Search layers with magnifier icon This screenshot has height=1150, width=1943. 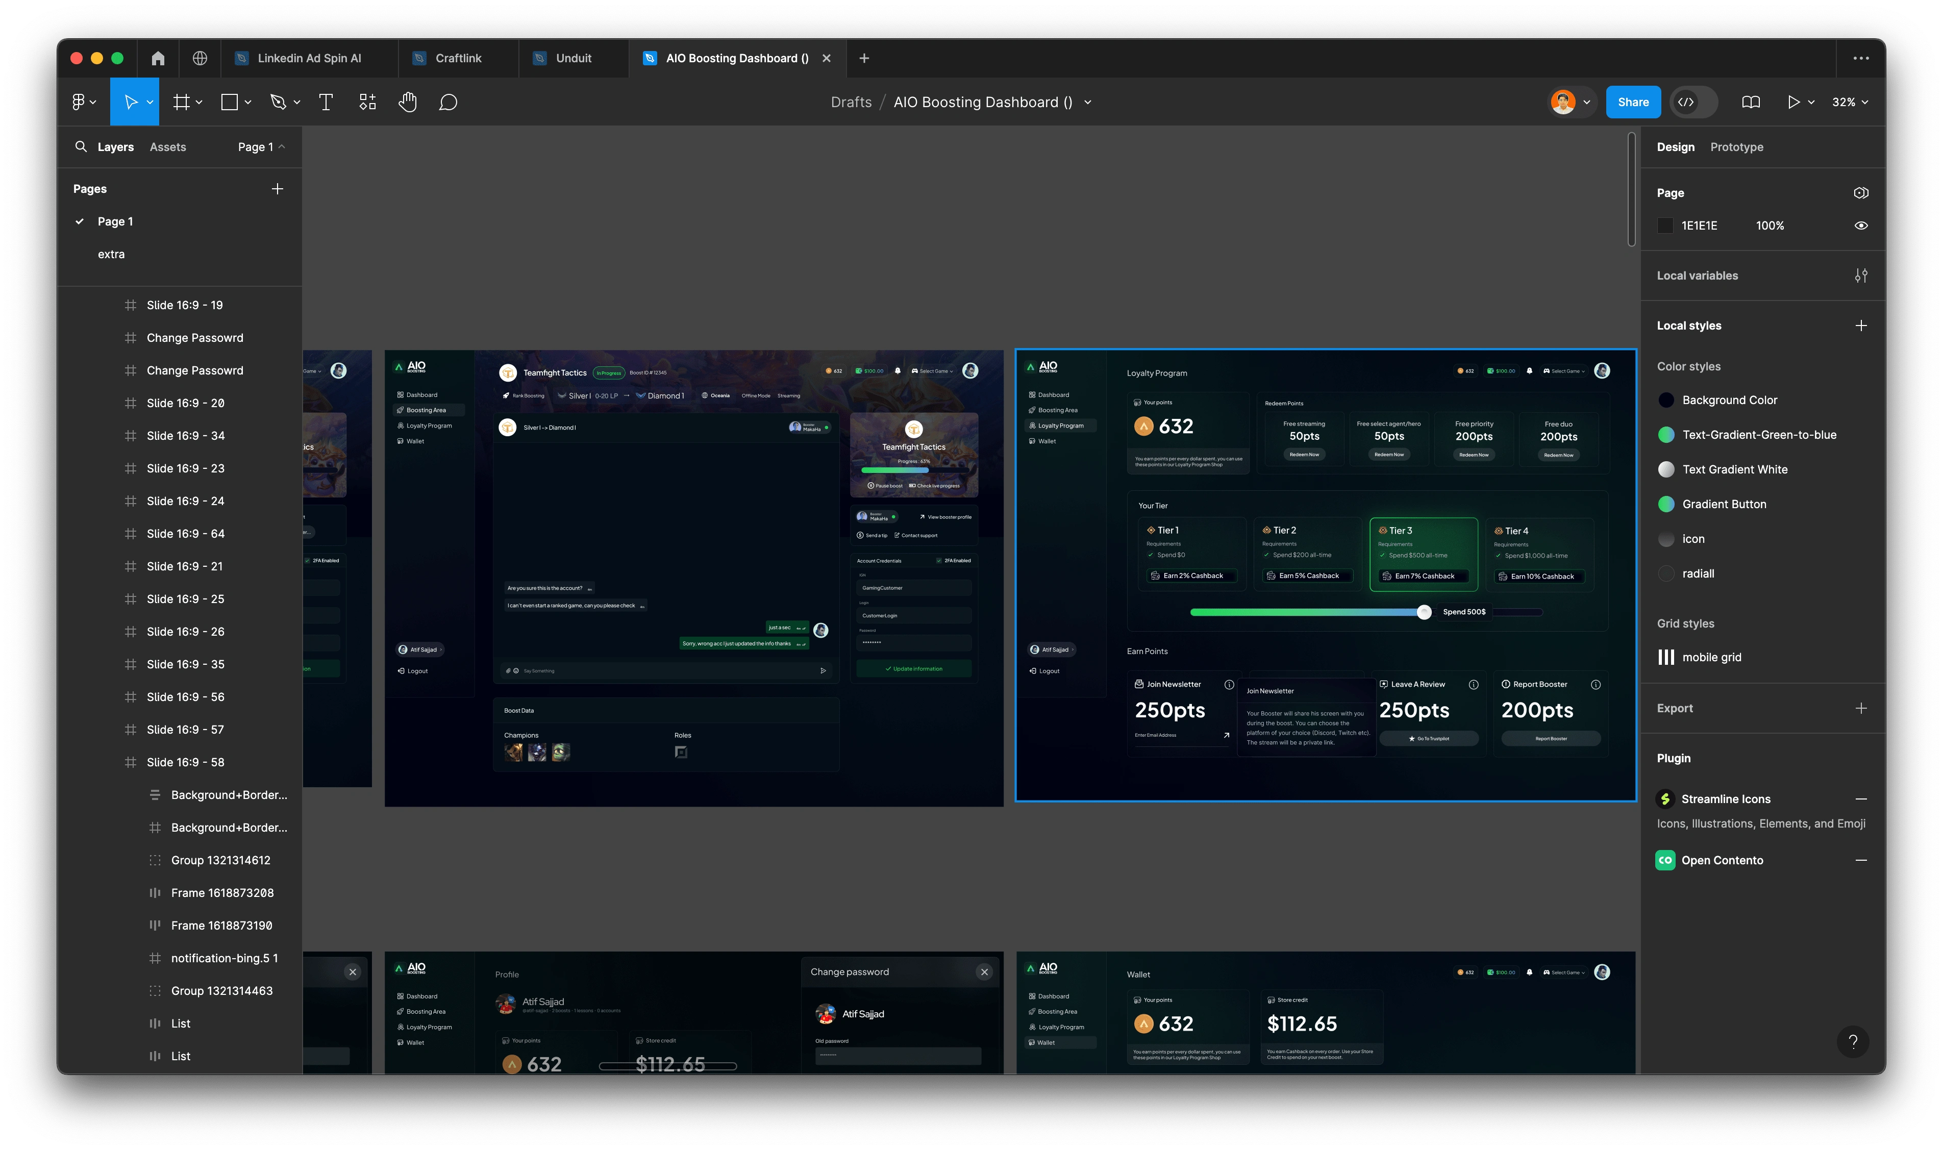tap(81, 146)
